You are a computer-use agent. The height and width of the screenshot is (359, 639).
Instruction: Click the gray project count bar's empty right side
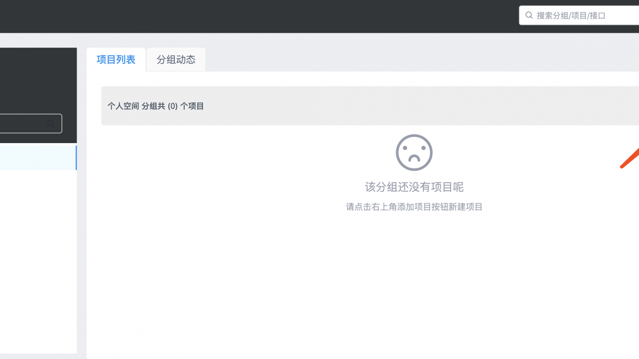(423, 106)
